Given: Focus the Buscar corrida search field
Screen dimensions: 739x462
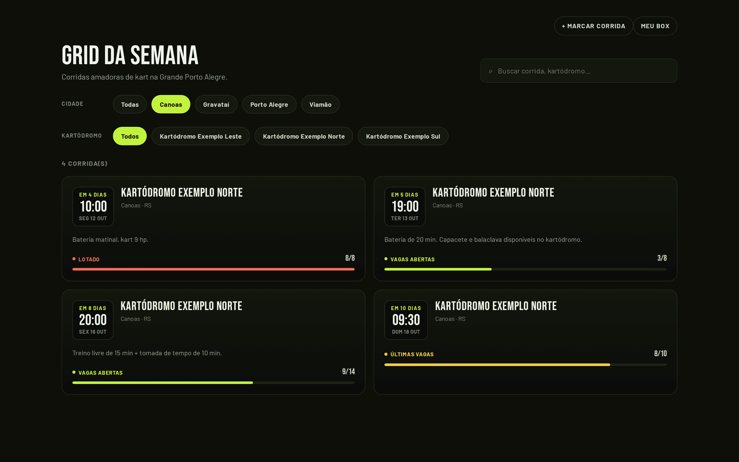Looking at the screenshot, I should [579, 71].
